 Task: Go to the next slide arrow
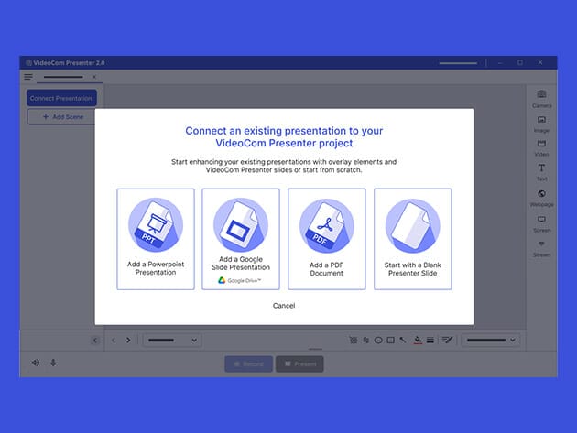tap(128, 340)
